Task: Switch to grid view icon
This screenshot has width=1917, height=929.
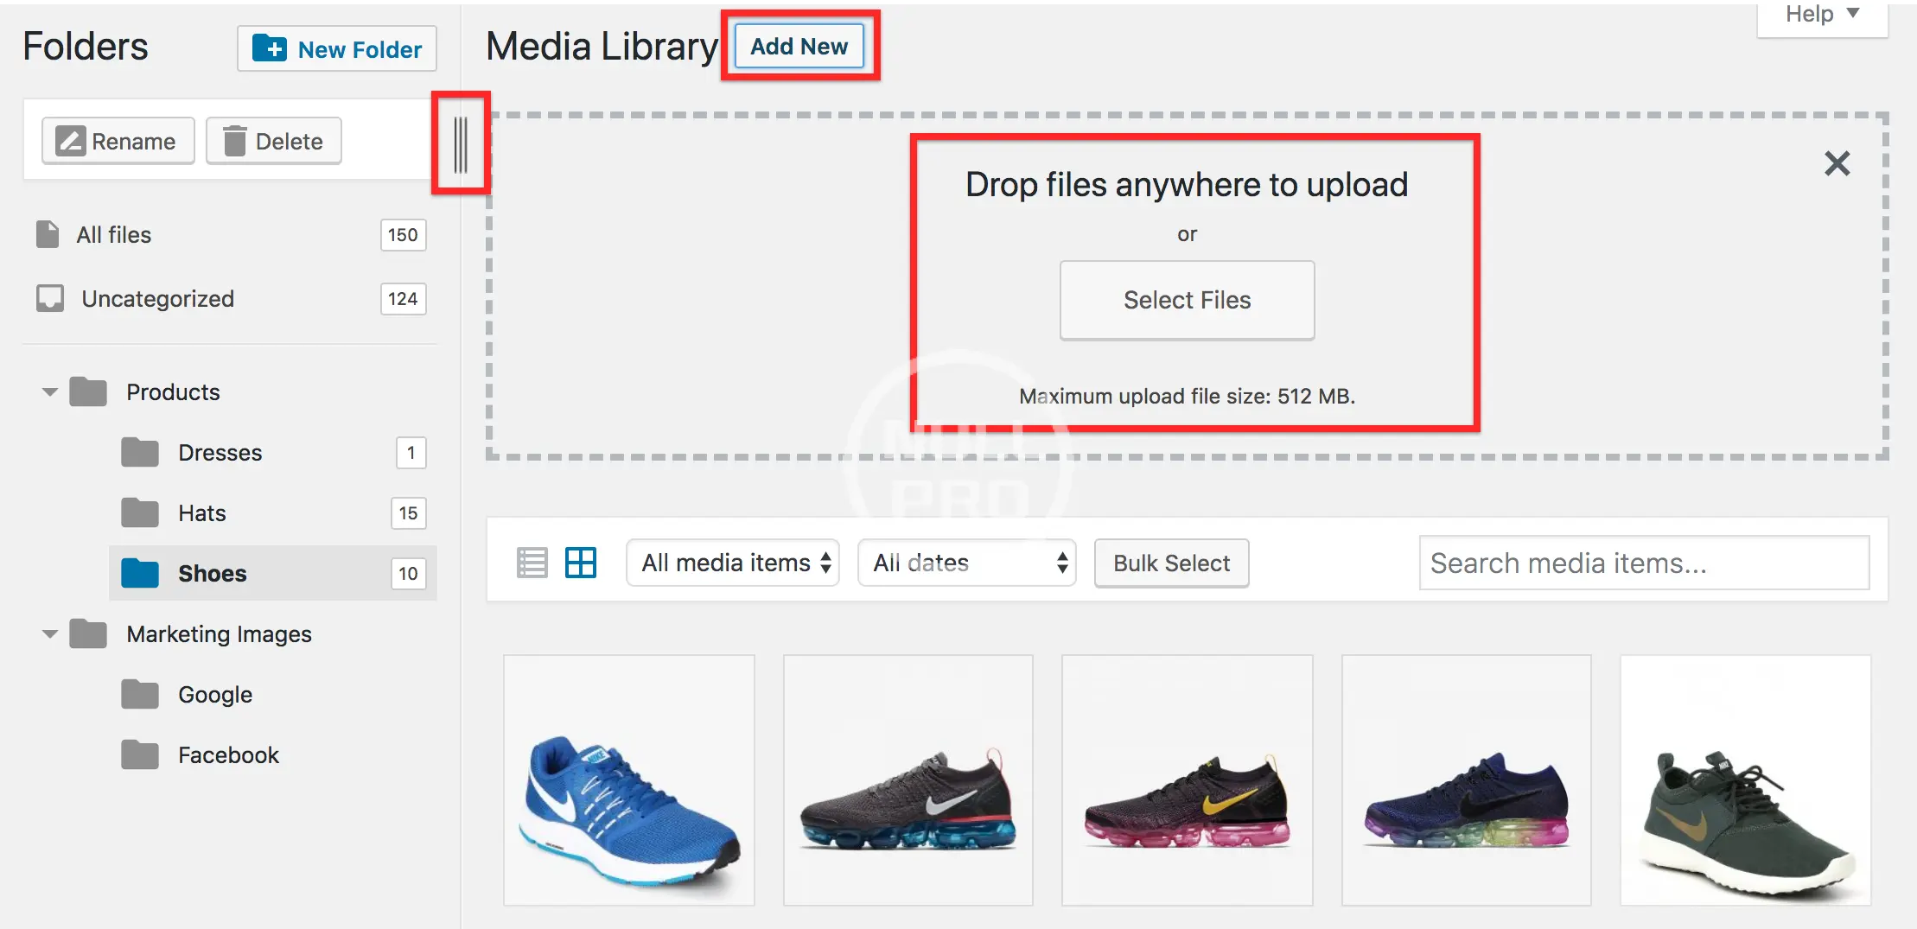Action: tap(581, 563)
